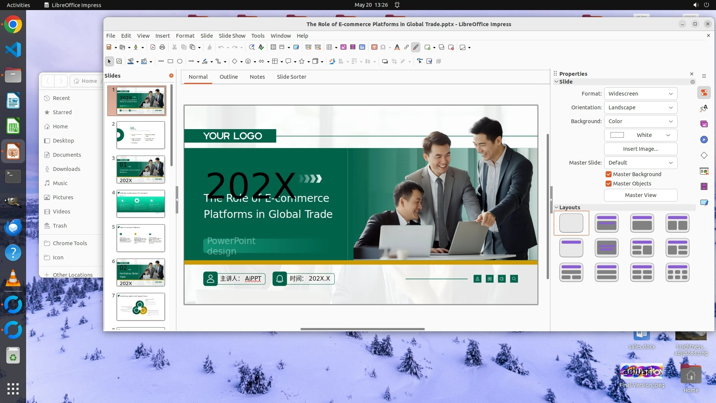Insert Text Box icon

pos(374,47)
